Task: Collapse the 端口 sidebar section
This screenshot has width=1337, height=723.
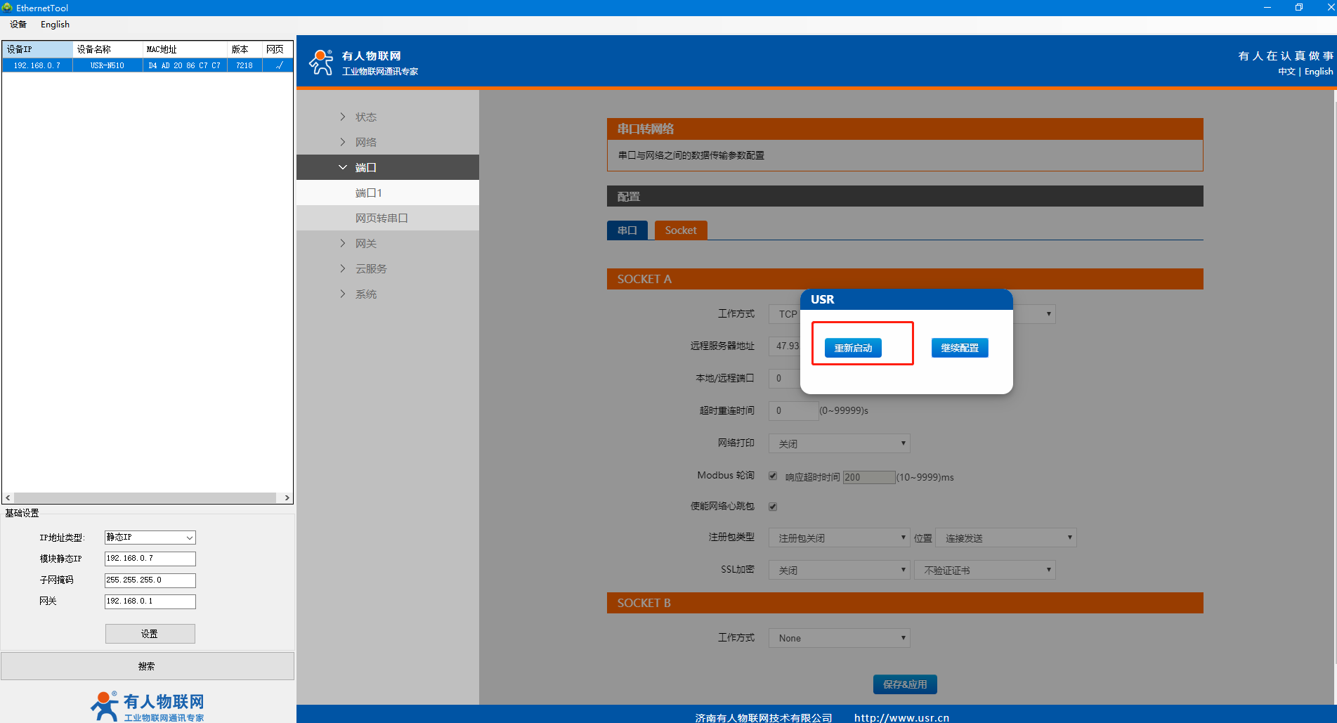Action: click(x=343, y=167)
